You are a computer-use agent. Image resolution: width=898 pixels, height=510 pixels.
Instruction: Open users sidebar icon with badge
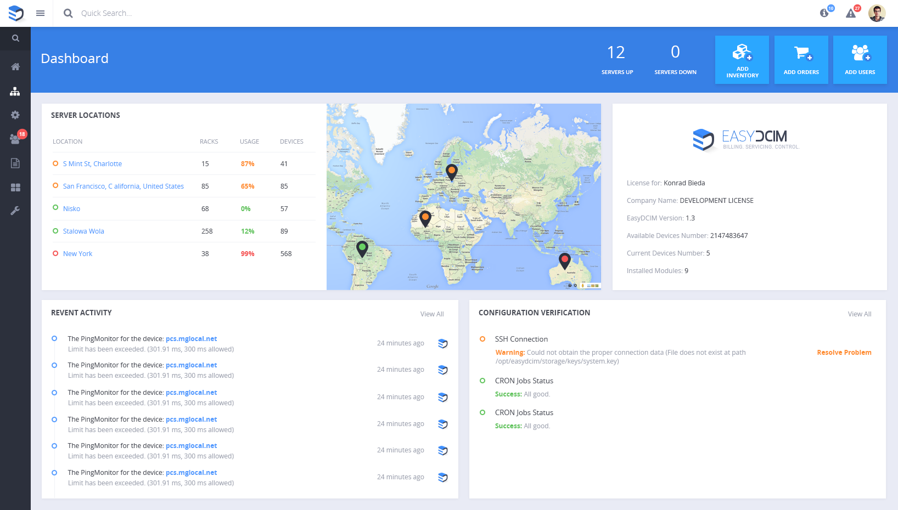coord(15,139)
